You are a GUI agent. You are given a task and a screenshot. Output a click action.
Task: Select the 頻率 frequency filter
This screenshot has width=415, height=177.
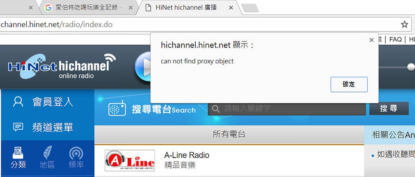coord(76,158)
